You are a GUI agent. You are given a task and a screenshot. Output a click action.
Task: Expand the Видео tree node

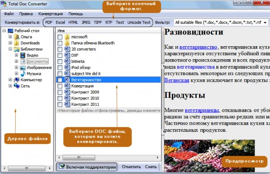click(x=16, y=55)
